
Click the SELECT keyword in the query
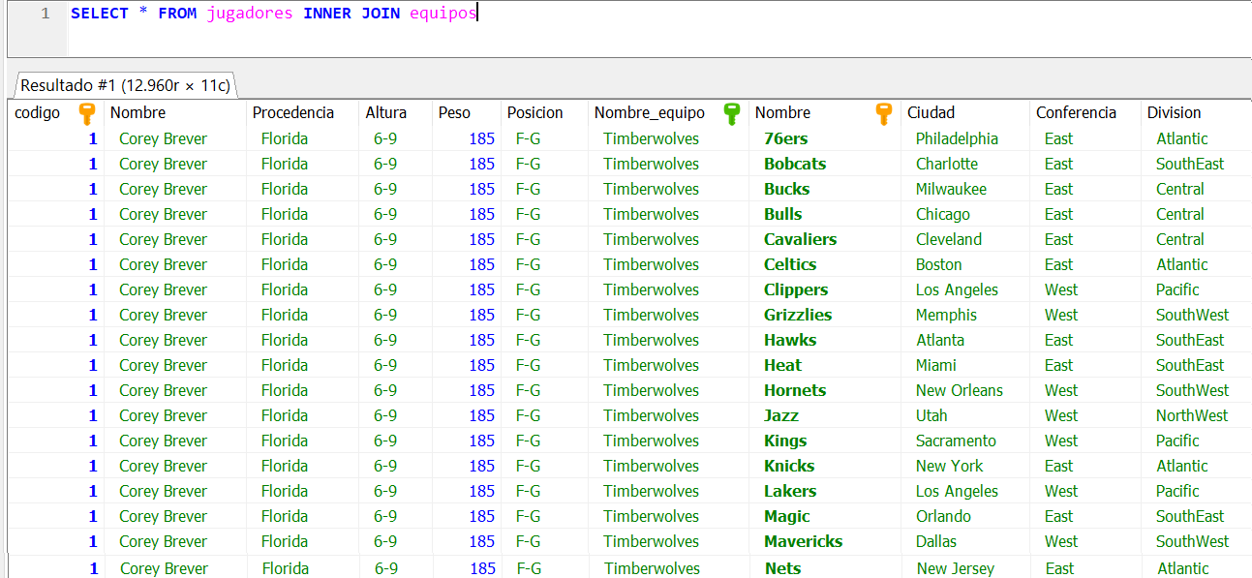(x=100, y=15)
